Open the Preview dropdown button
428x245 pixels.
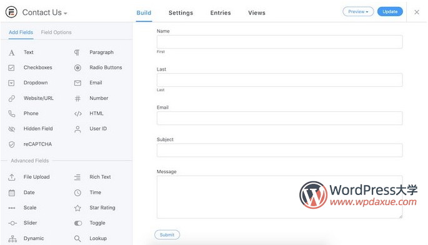coord(358,12)
